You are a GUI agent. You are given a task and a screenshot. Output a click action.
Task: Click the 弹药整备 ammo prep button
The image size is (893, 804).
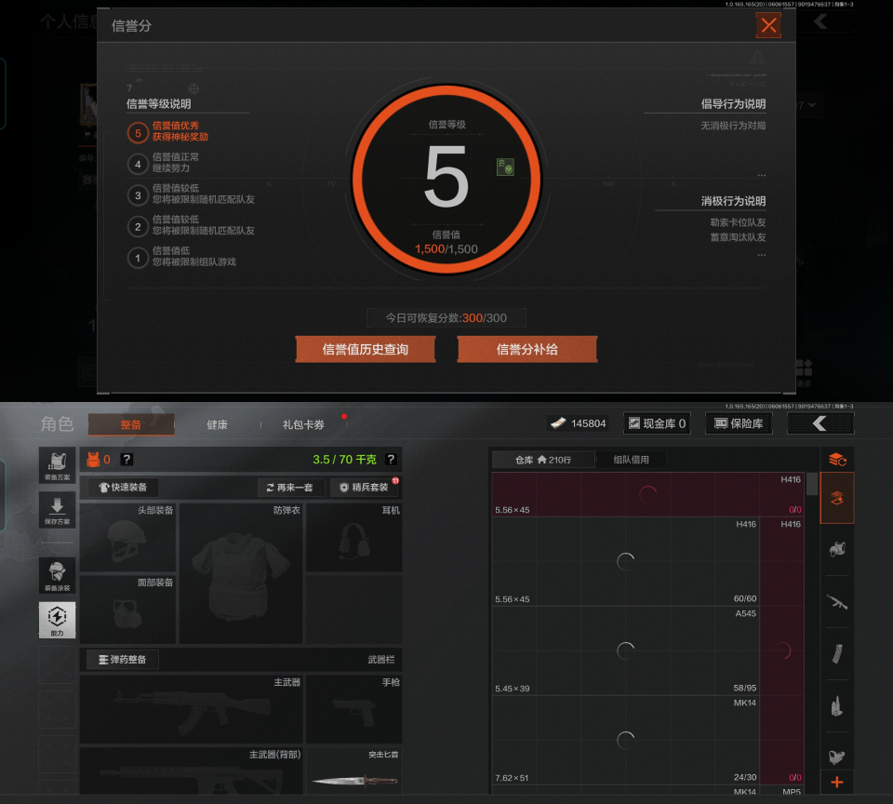123,659
